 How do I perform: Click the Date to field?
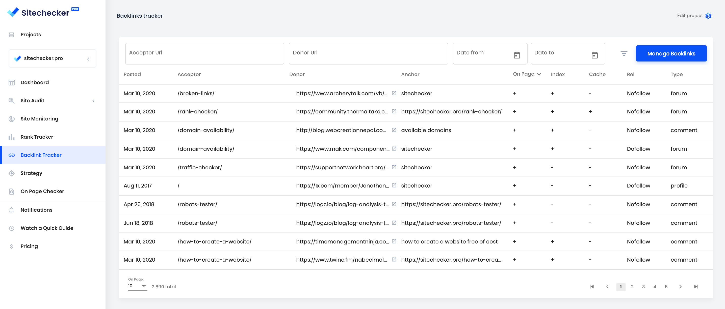click(x=568, y=53)
